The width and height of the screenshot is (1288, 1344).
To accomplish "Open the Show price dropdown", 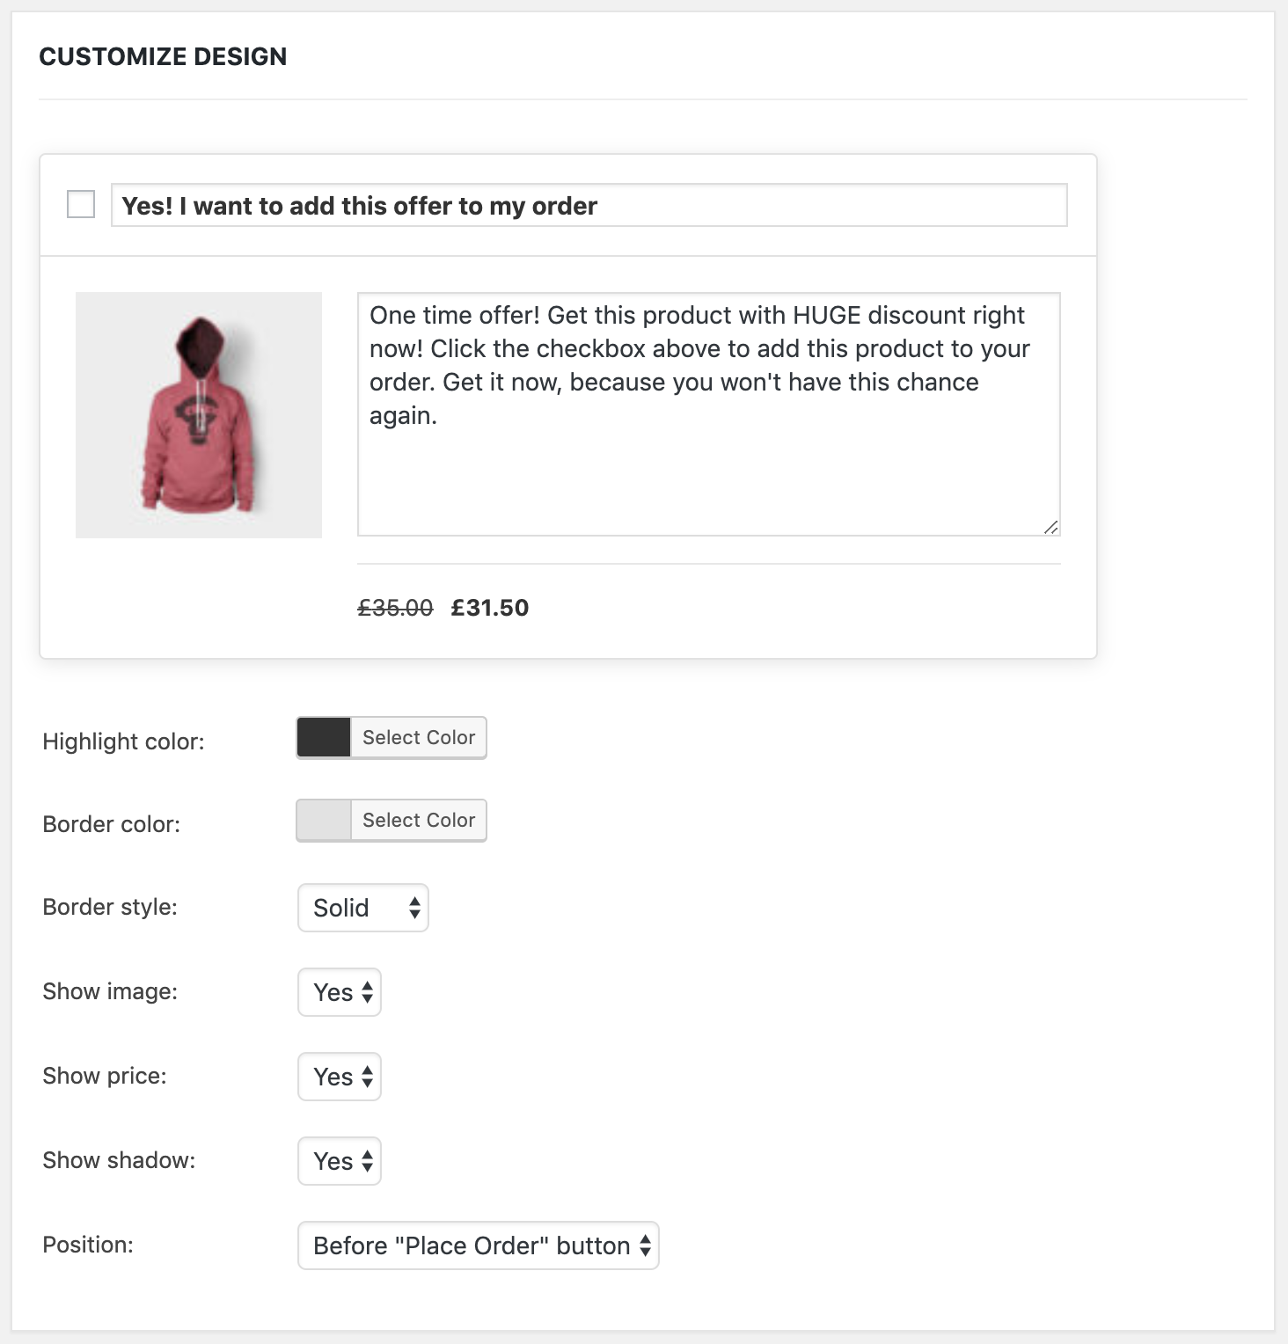I will (339, 1076).
